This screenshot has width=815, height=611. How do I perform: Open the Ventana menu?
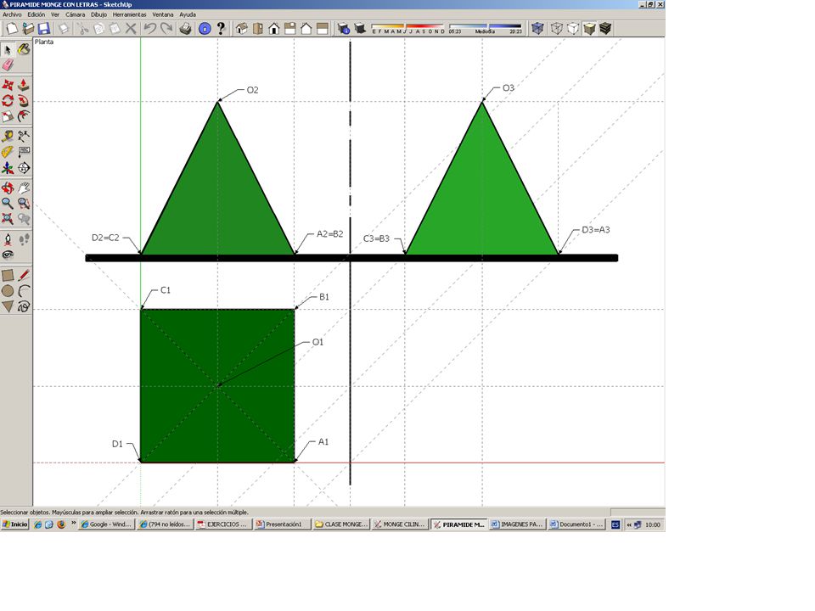(163, 14)
